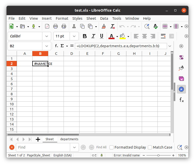
Task: Toggle Bold formatting
Action: (85, 36)
